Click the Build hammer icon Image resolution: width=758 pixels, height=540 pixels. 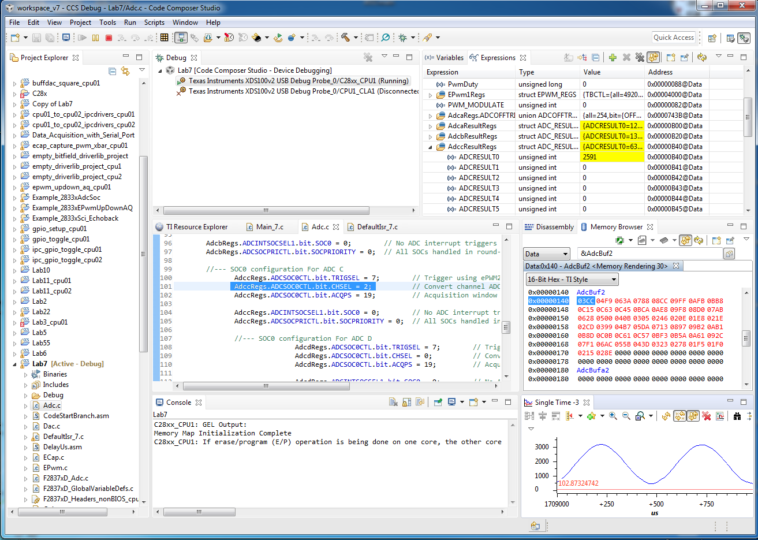(345, 38)
